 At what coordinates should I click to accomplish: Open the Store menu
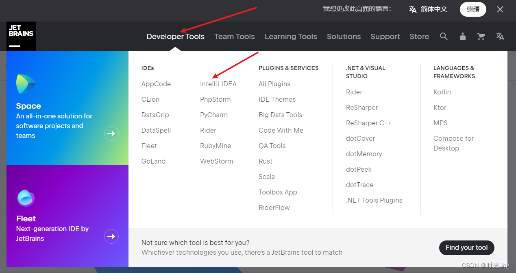[x=419, y=37]
